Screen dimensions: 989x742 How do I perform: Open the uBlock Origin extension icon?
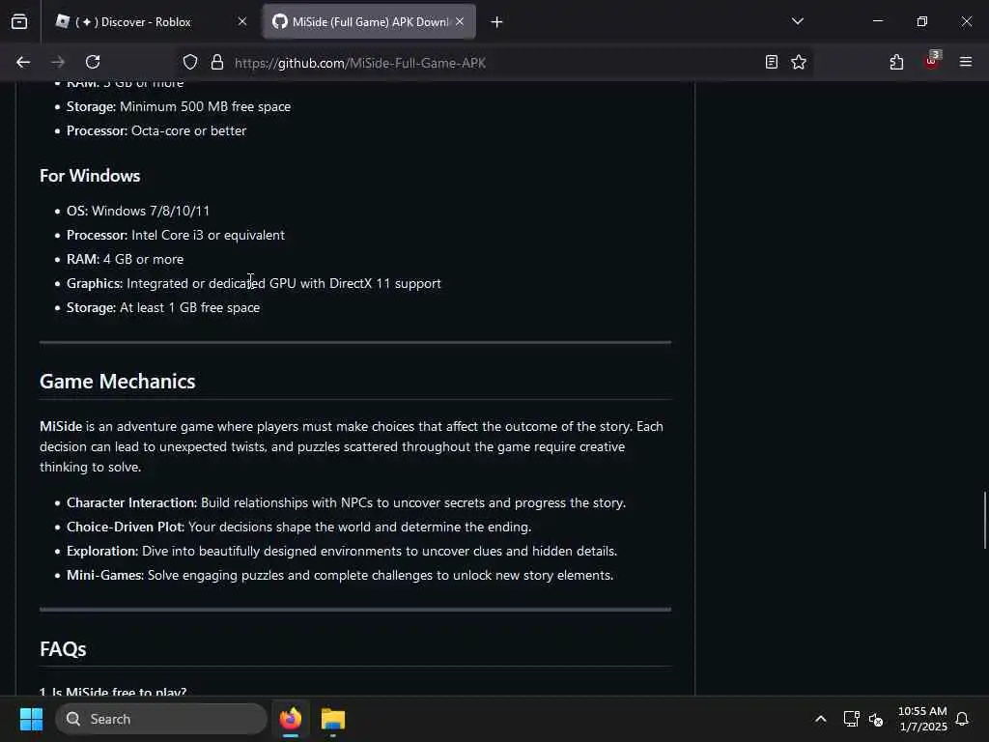[x=932, y=61]
